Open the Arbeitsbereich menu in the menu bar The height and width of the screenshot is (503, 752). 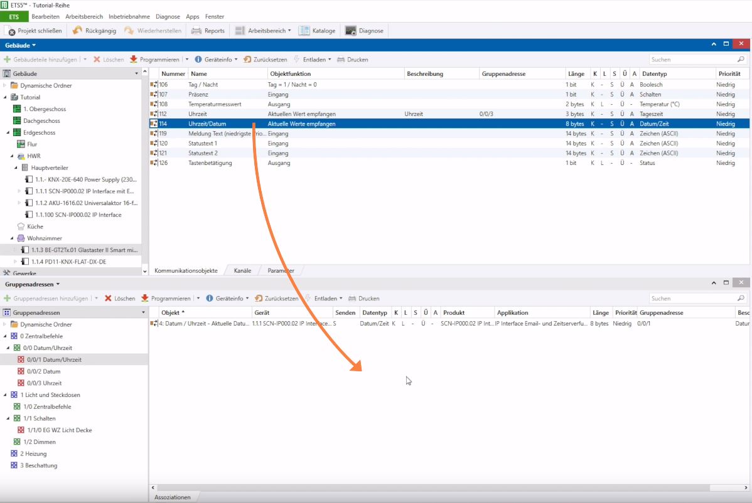coord(84,17)
